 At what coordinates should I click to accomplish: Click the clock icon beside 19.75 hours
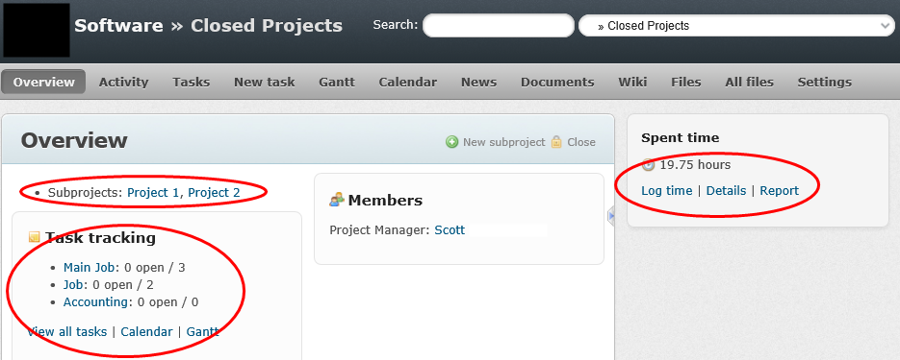[648, 165]
